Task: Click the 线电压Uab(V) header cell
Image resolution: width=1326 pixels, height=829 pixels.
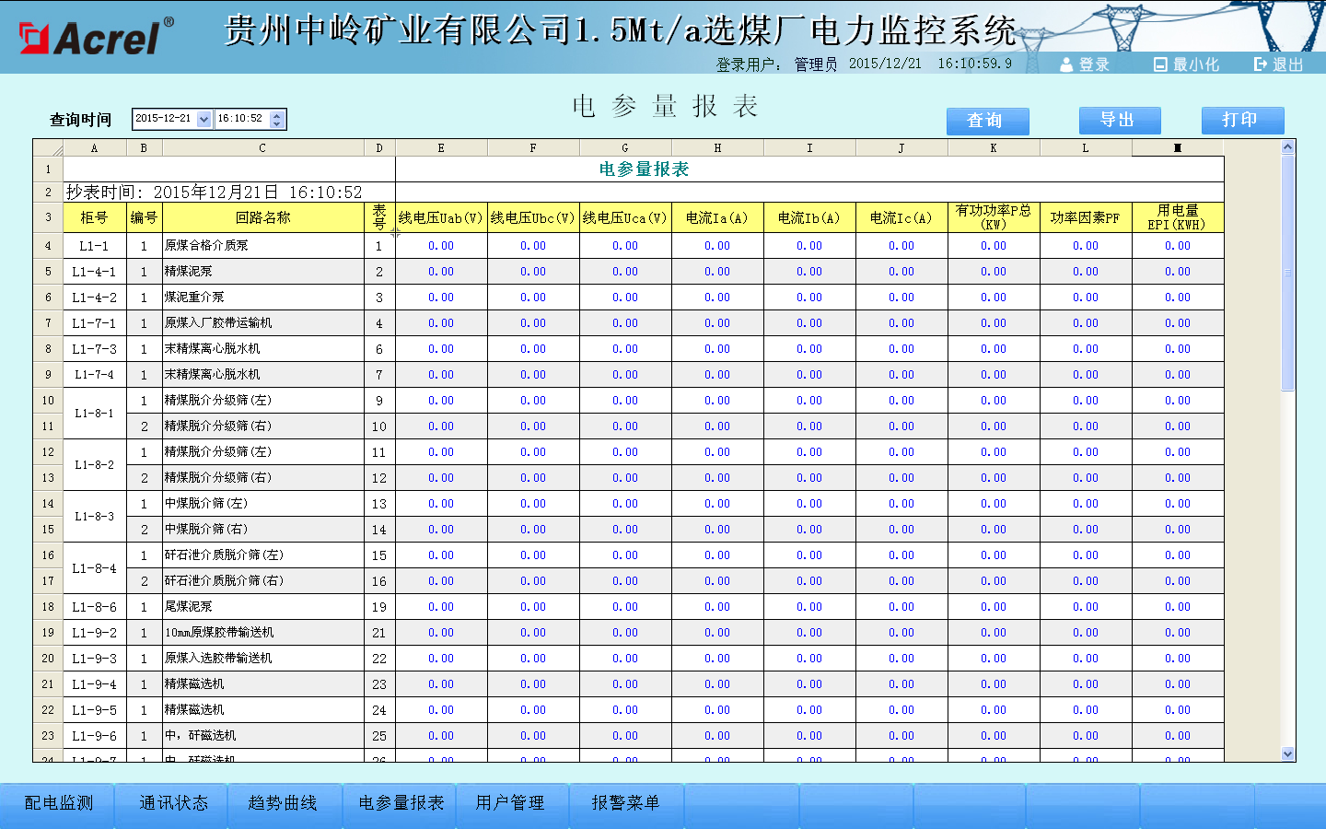Action: click(441, 218)
